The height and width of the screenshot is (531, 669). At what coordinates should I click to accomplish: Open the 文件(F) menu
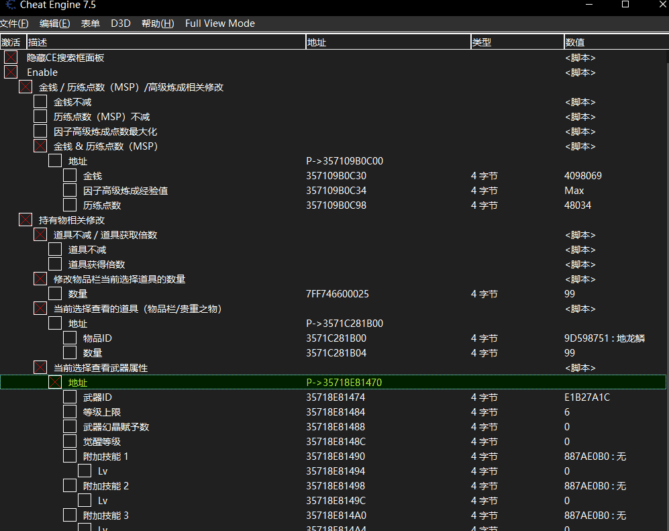(x=14, y=23)
